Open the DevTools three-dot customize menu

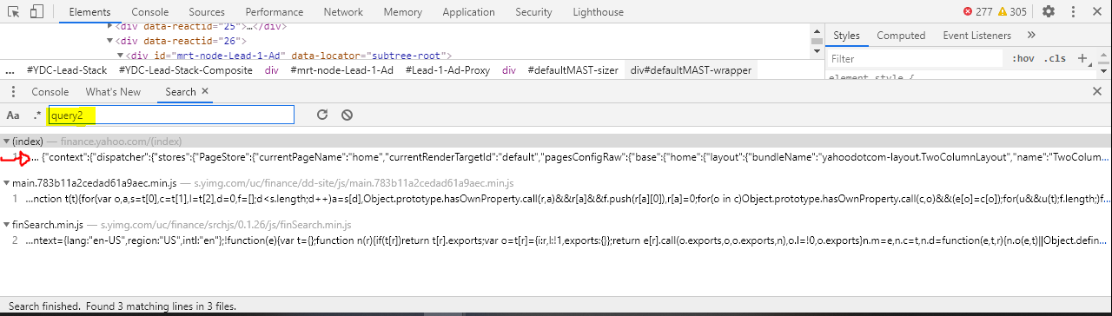click(x=1074, y=12)
